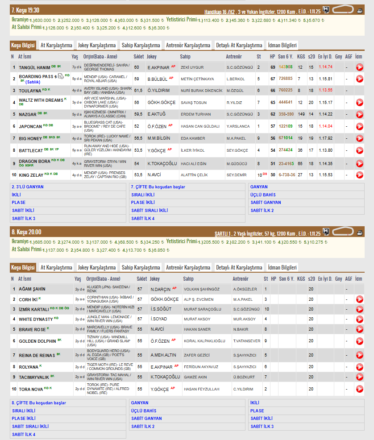
Task: Choose 7. ÇİFTE Bu koşudan başlar
Action: click(x=158, y=187)
